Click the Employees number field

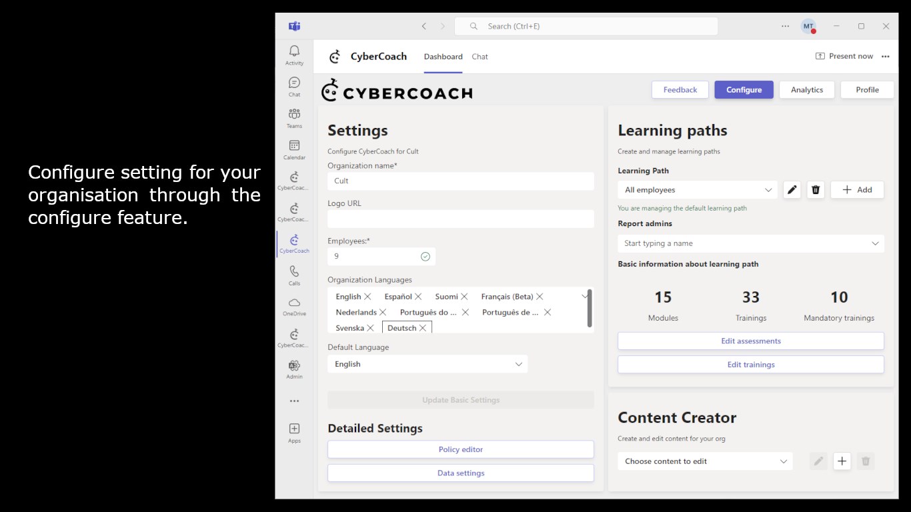tap(381, 256)
